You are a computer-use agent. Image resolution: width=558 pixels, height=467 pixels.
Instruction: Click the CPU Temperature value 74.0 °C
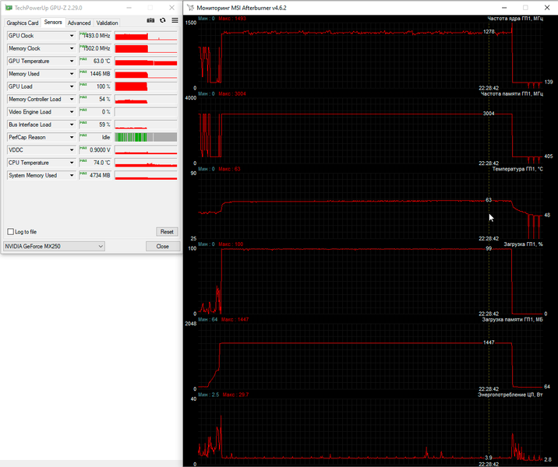95,163
